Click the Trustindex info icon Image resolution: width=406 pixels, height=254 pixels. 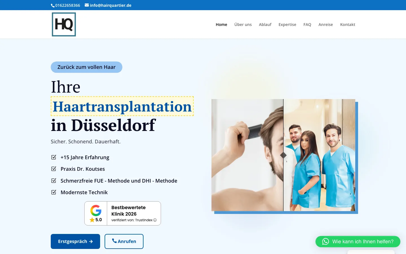[x=155, y=220]
